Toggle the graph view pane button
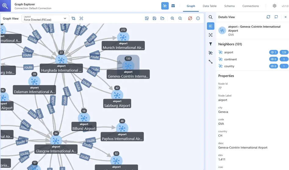 coord(165,6)
